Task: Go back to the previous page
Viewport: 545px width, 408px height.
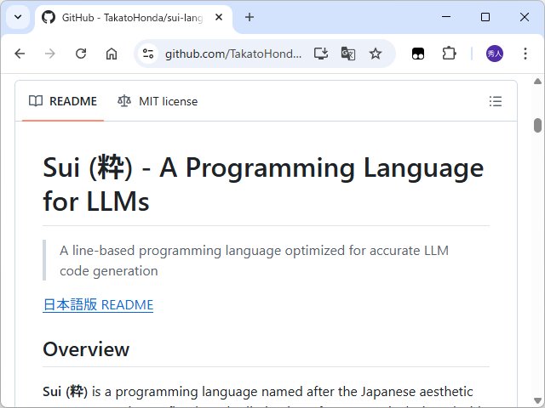Action: click(20, 54)
